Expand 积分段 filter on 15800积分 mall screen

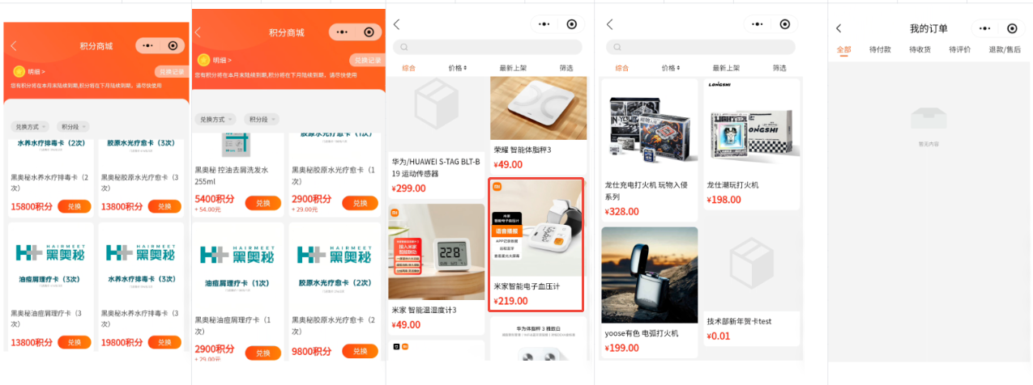[72, 126]
